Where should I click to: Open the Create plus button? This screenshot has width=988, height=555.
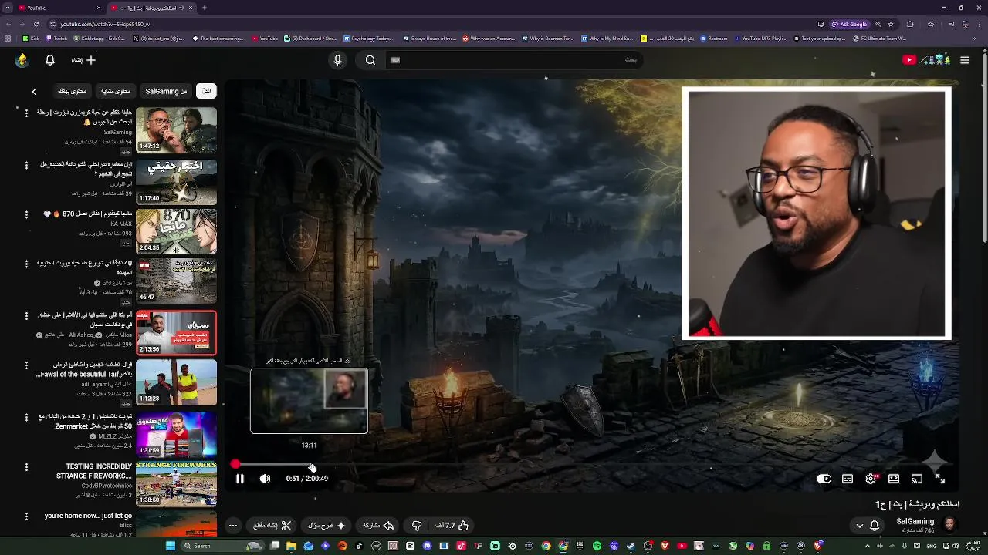[84, 60]
